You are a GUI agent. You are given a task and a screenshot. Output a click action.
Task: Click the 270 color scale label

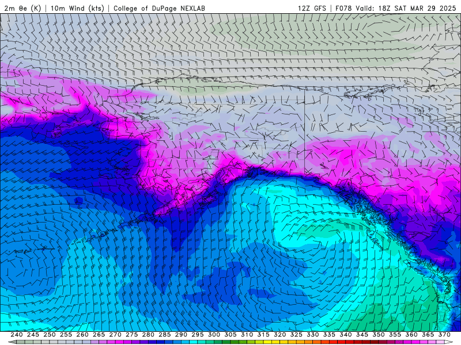tap(115, 335)
